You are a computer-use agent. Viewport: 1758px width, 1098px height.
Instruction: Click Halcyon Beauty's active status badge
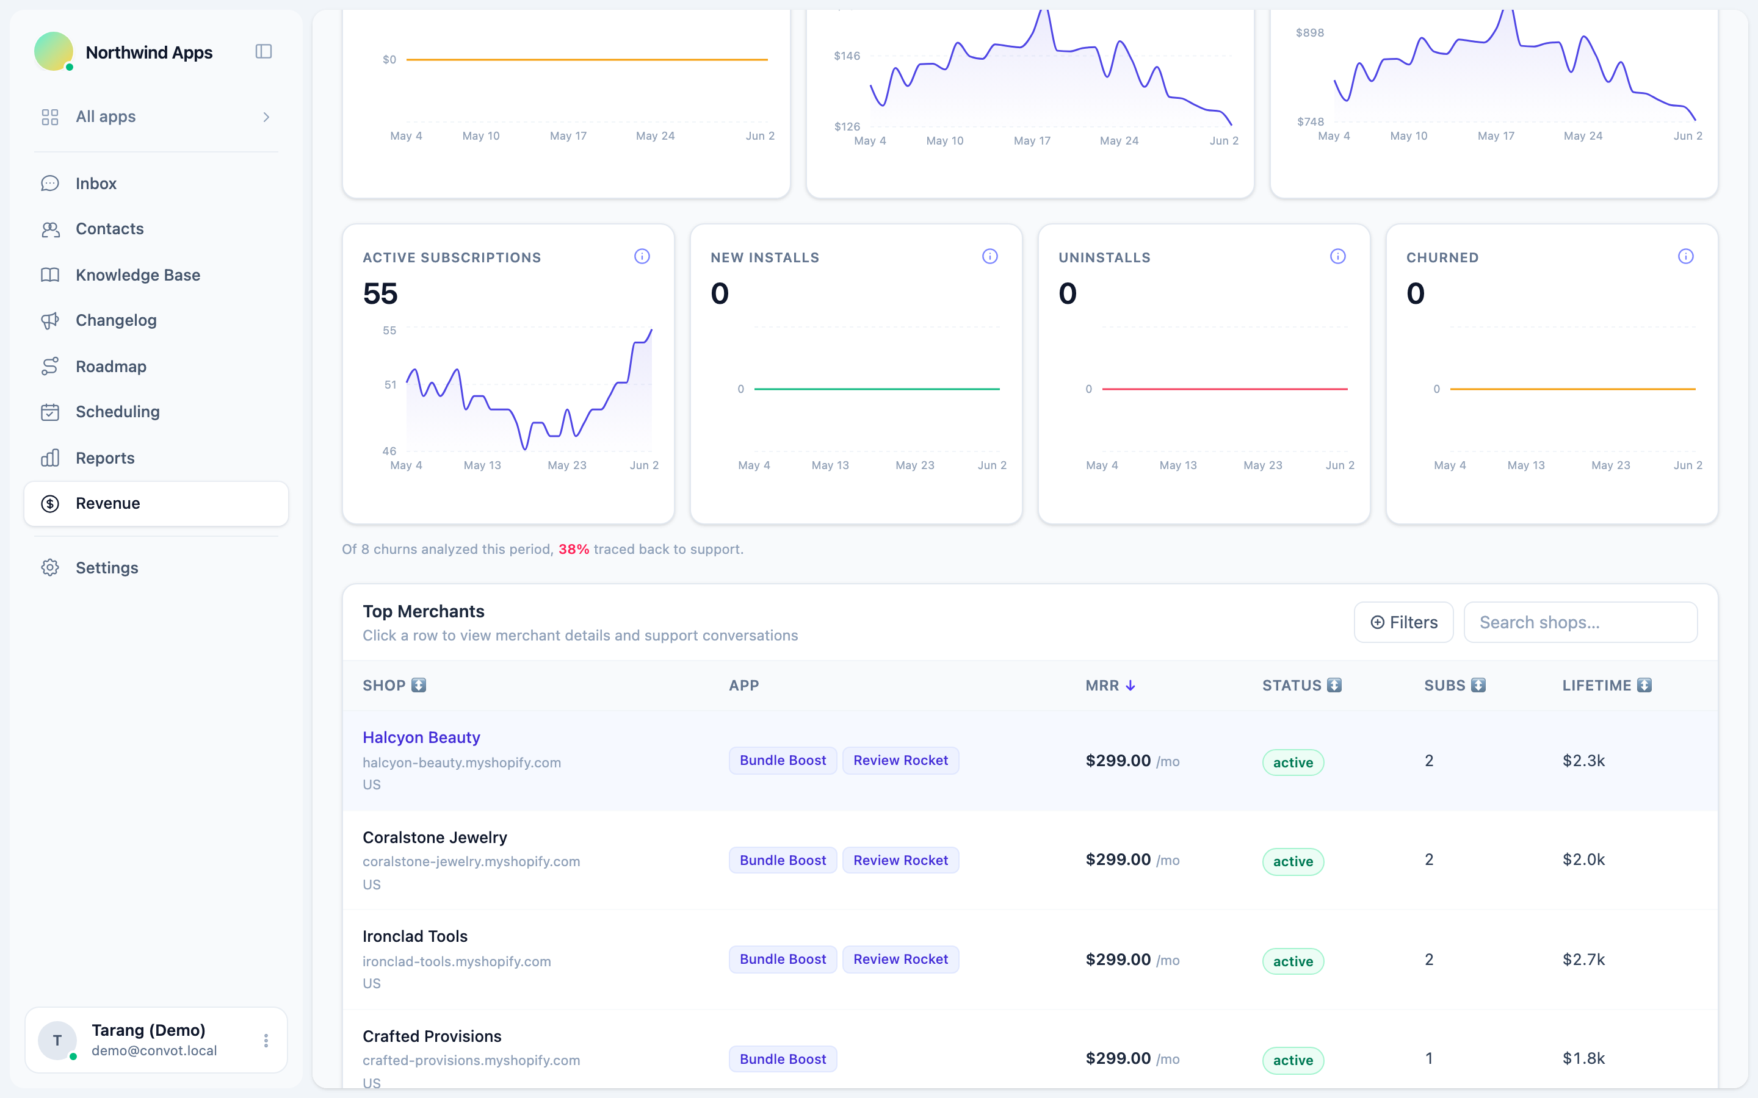point(1293,763)
